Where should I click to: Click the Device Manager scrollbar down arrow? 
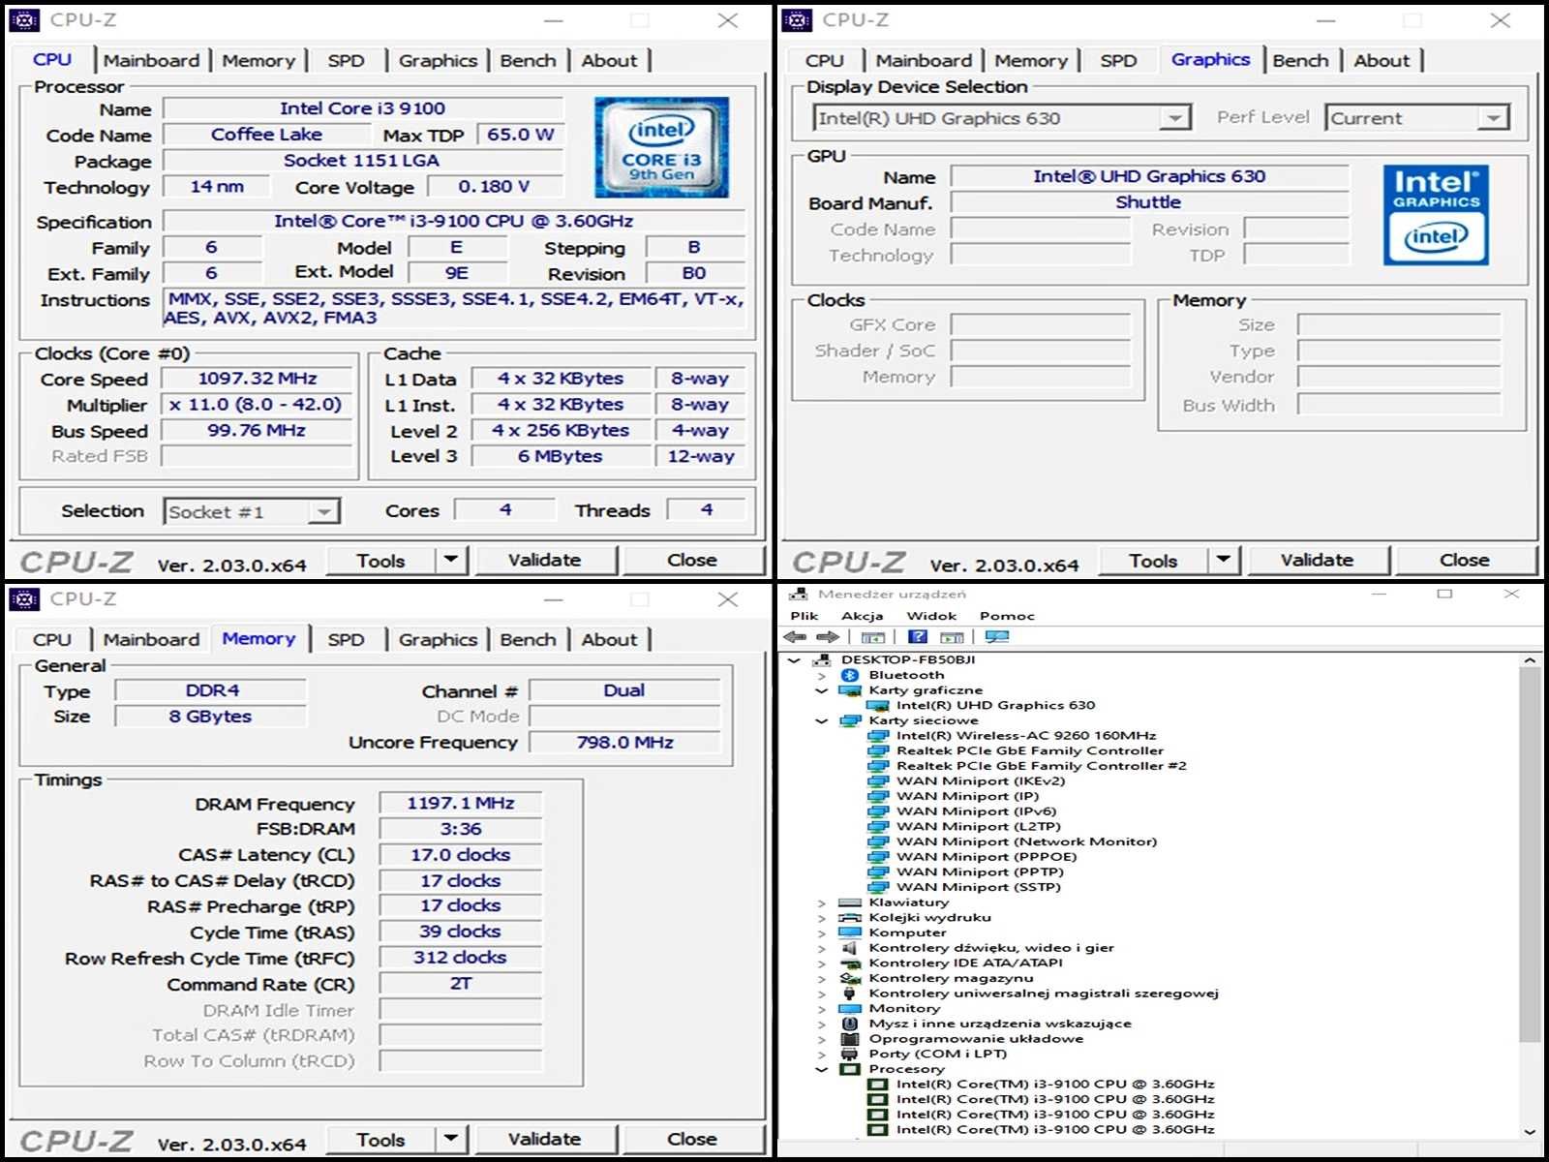(x=1530, y=1130)
